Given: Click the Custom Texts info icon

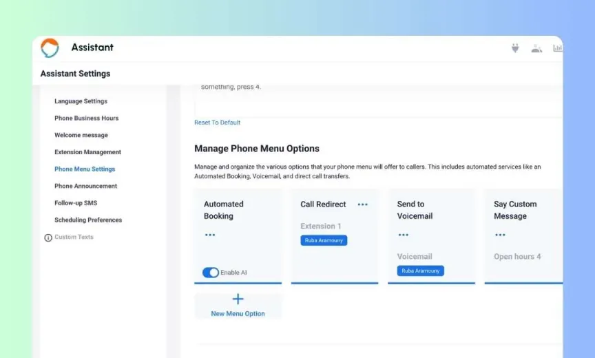Looking at the screenshot, I should tap(48, 238).
